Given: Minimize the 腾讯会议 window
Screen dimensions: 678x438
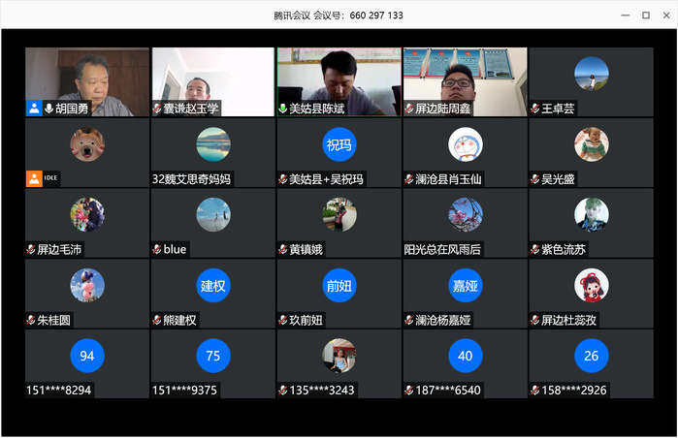Looking at the screenshot, I should pyautogui.click(x=626, y=16).
